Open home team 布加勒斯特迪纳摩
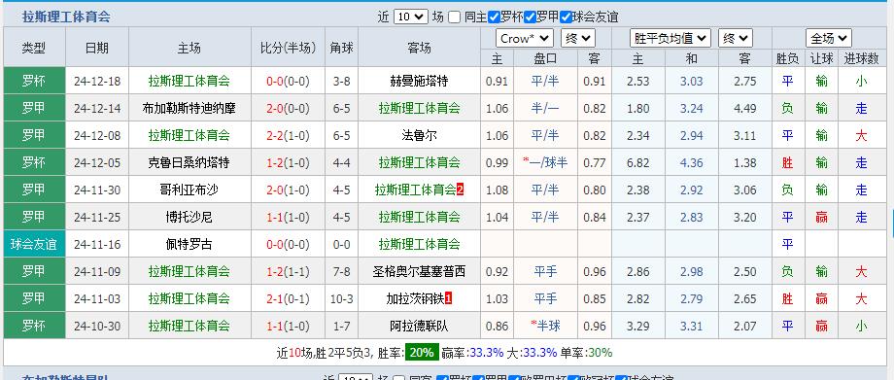This screenshot has height=380, width=894. tap(189, 108)
